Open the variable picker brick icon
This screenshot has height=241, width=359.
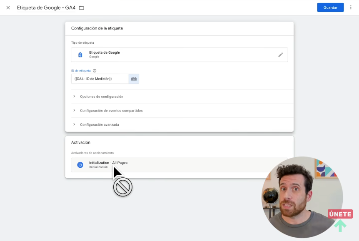(134, 79)
